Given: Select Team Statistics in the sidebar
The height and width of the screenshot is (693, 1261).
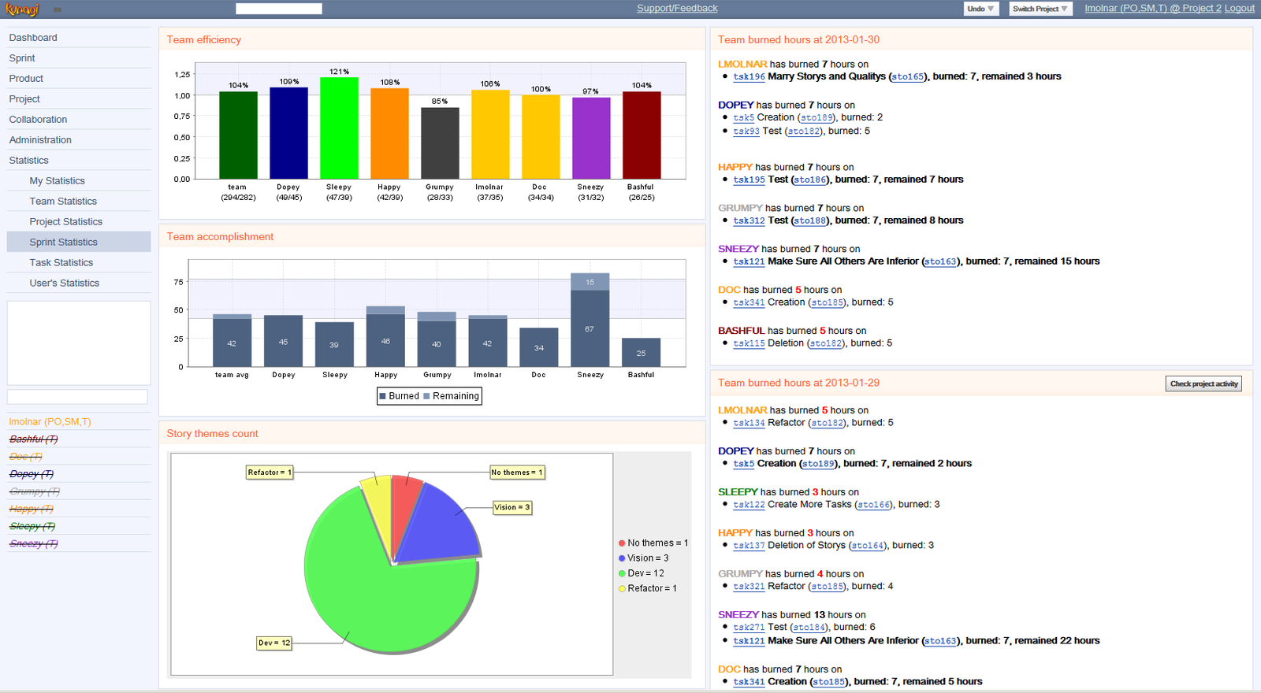Looking at the screenshot, I should click(x=79, y=202).
